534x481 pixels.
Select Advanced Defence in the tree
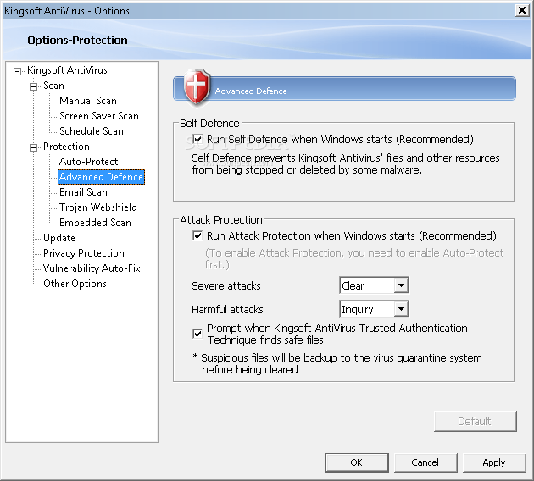click(x=101, y=177)
